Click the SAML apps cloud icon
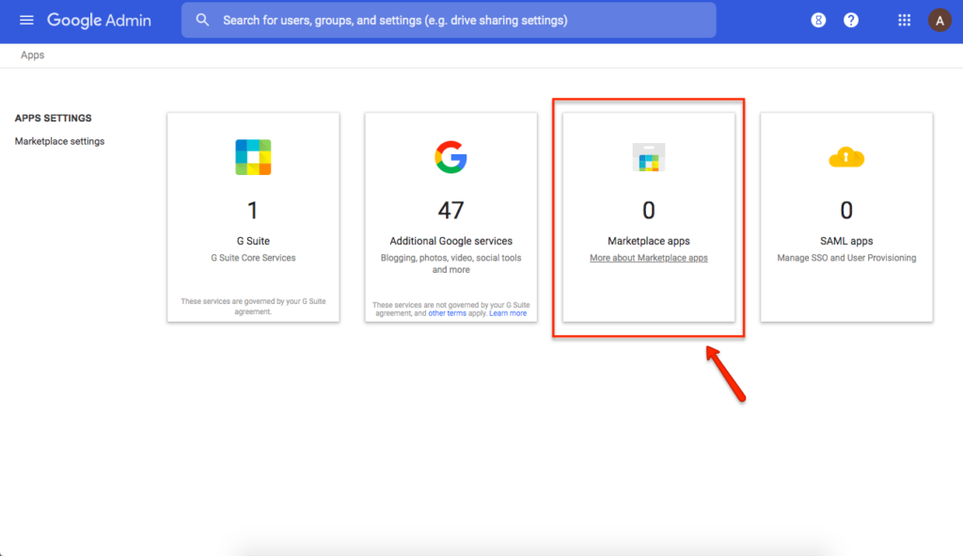This screenshot has height=556, width=963. click(846, 157)
